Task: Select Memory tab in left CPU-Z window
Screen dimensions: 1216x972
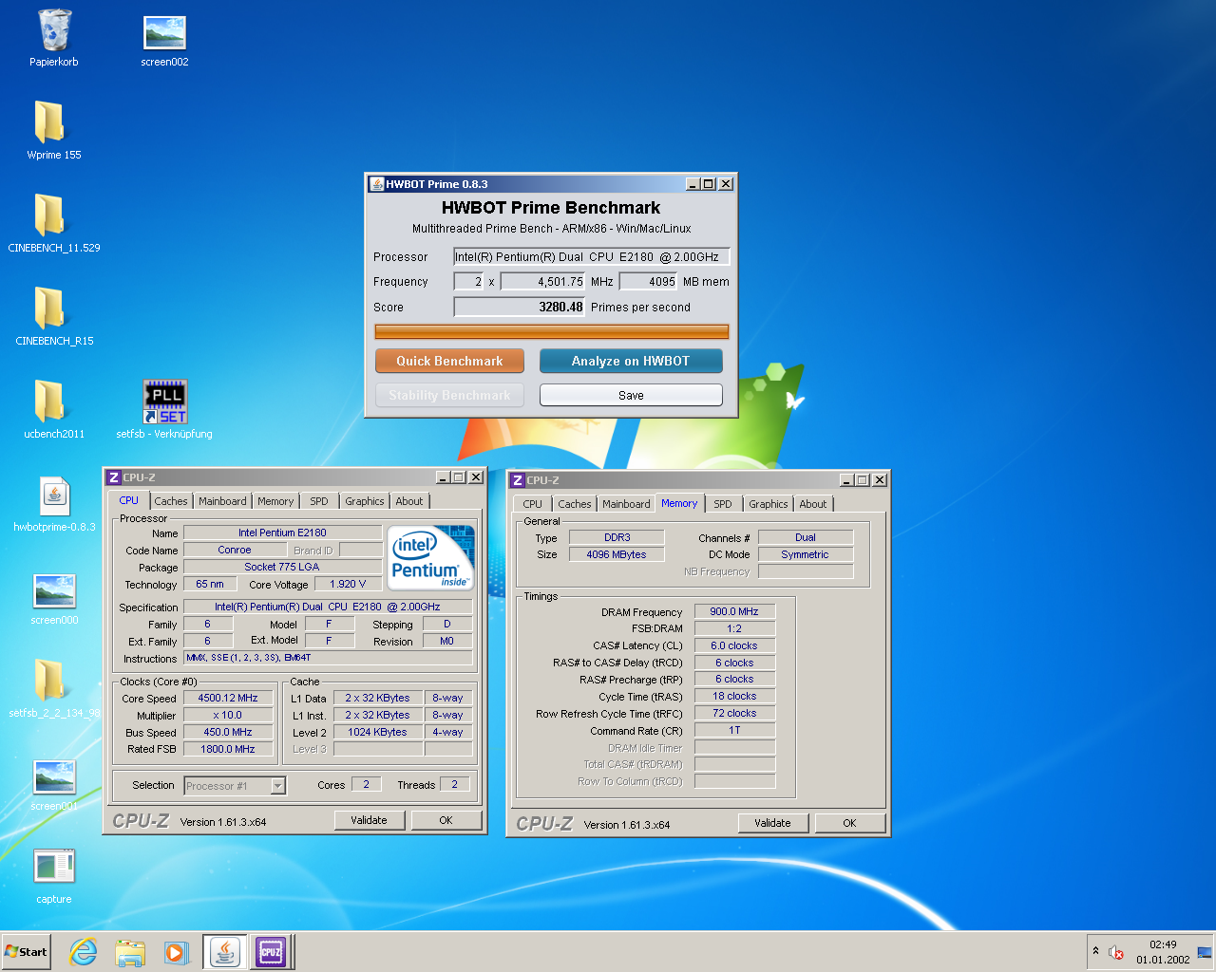Action: 275,501
